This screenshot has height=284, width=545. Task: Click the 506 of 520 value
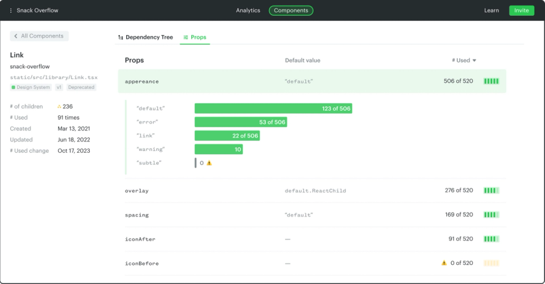458,81
